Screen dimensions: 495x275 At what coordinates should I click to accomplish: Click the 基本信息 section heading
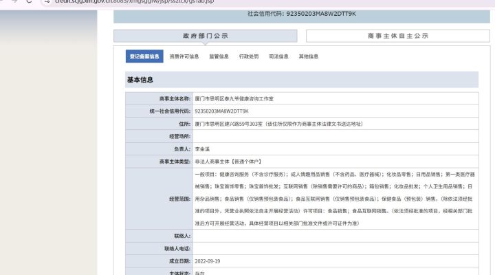tap(140, 80)
